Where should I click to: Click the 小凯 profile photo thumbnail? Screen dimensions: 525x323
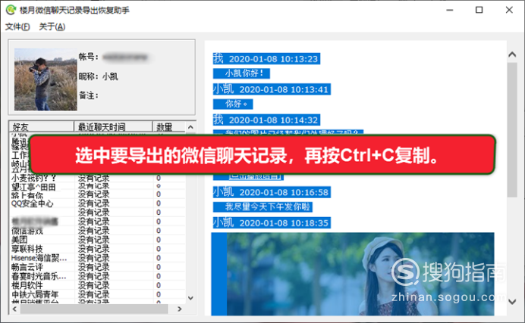pos(46,79)
